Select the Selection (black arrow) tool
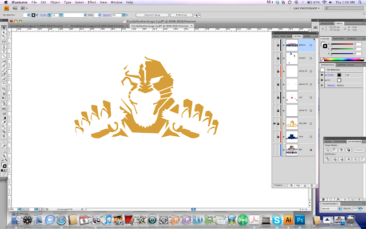The height and width of the screenshot is (229, 366). [4, 27]
